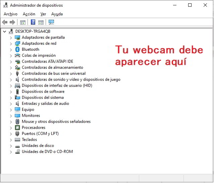
Task: Select Dispositivos de interfaz de usuario (HID)
Action: pyautogui.click(x=57, y=85)
